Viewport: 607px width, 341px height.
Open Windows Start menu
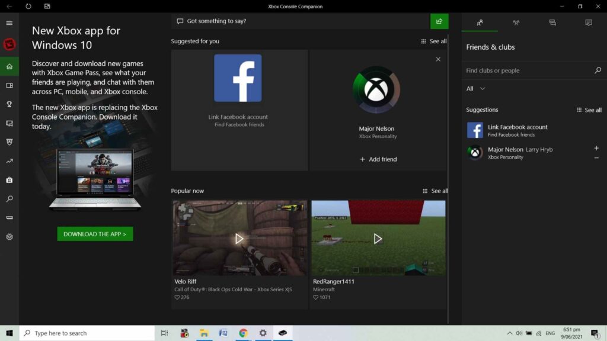coord(9,333)
